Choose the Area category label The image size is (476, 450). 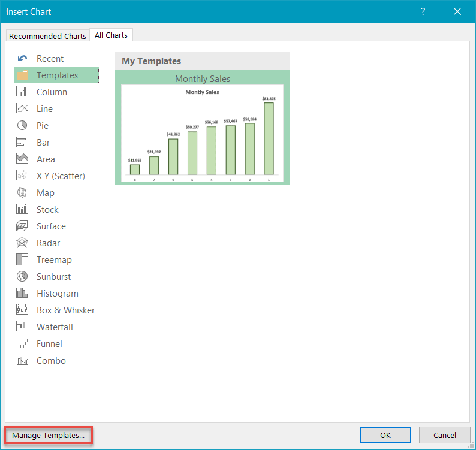(46, 159)
